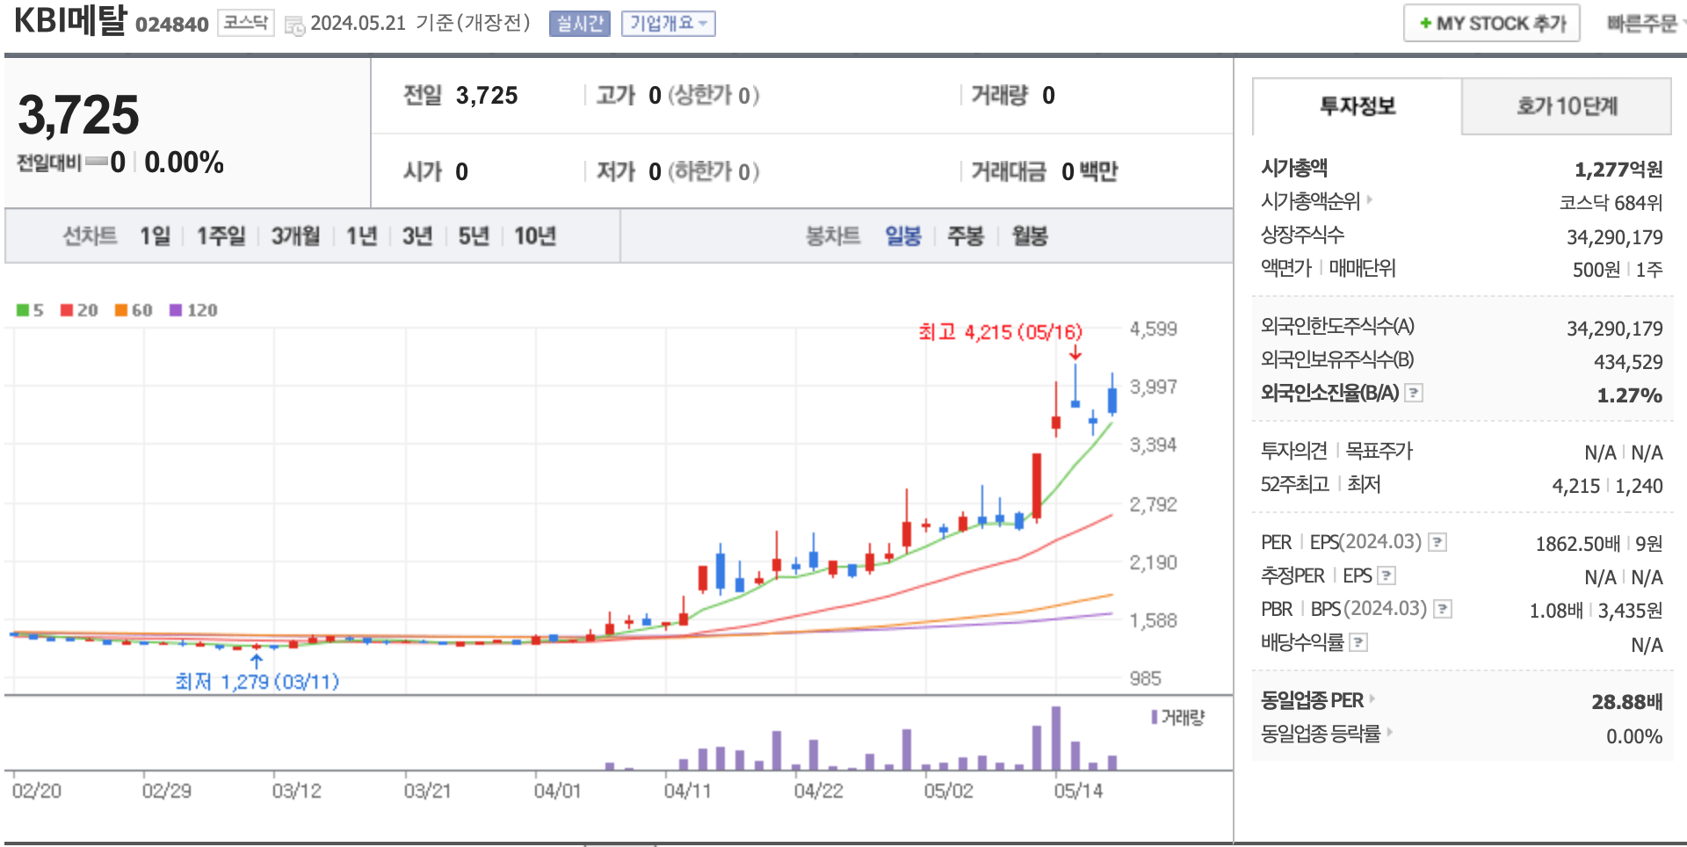
Task: Switch to 호가 10단계 tab
Action: coord(1567,106)
